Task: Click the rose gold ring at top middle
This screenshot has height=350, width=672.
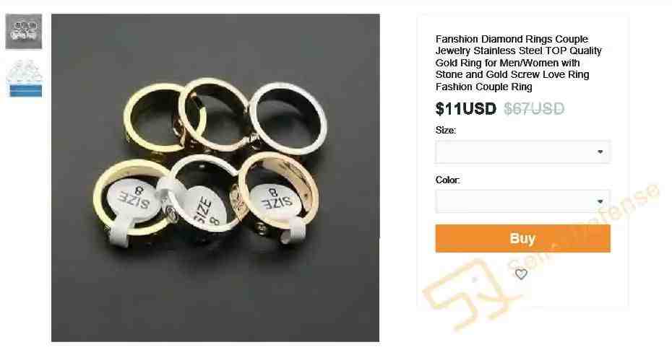Action: point(213,115)
